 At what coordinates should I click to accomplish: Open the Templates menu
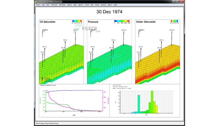[62, 5]
